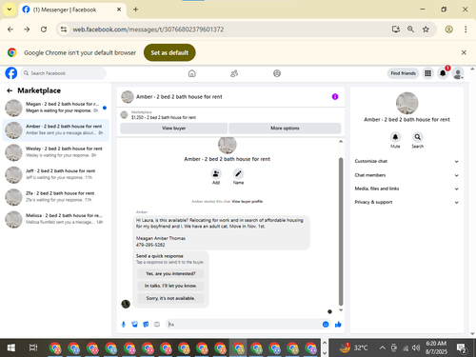Expand the Chat members section
This screenshot has height=357, width=476.
pyautogui.click(x=407, y=175)
